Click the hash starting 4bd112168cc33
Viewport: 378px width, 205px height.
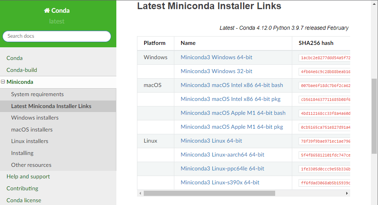pyautogui.click(x=325, y=113)
